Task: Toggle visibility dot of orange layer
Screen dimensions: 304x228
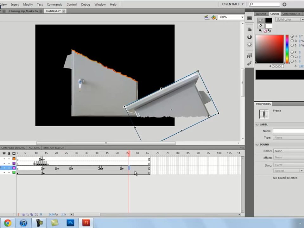Action: pyautogui.click(x=4, y=159)
